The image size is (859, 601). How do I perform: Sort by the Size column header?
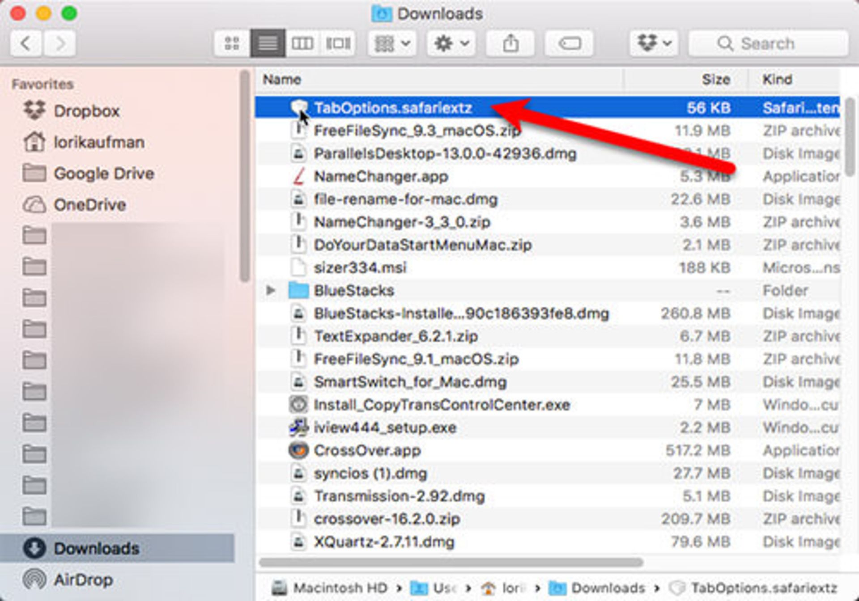tap(715, 80)
